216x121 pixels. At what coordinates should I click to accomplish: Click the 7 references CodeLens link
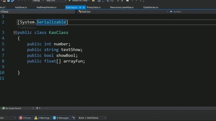click(27, 28)
